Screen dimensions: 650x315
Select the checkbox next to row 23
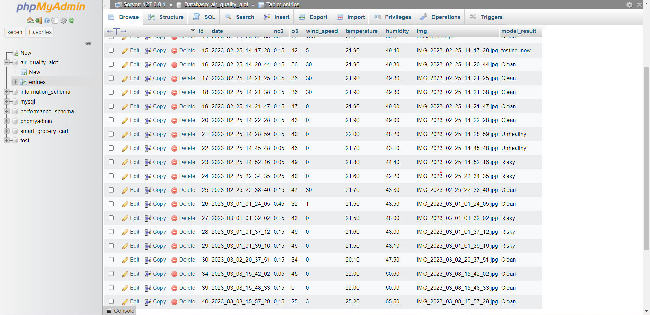coord(111,162)
